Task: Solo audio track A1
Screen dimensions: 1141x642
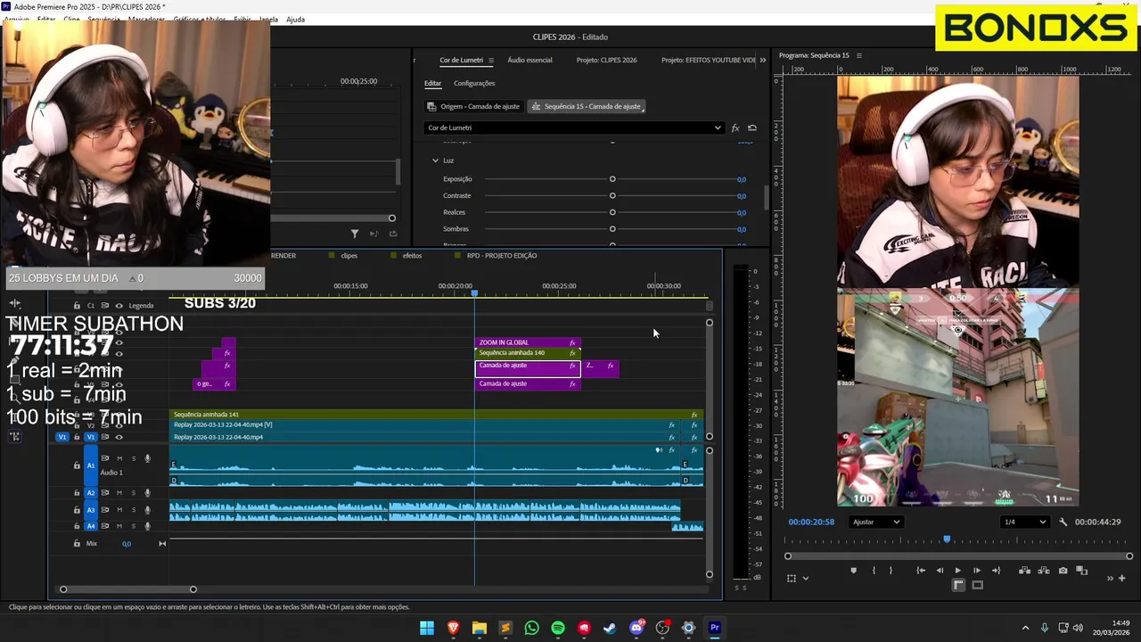Action: pos(134,458)
